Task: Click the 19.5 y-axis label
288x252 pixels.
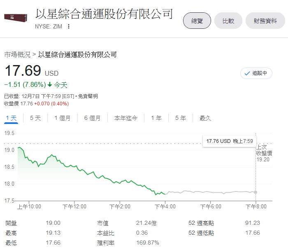Action: 9,133
